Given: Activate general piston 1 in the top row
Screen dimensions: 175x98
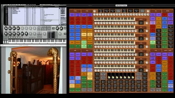Looking at the screenshot, I should (95, 14).
